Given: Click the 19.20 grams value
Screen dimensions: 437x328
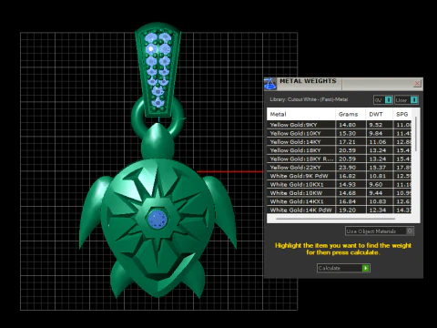Looking at the screenshot, I should click(x=348, y=210).
